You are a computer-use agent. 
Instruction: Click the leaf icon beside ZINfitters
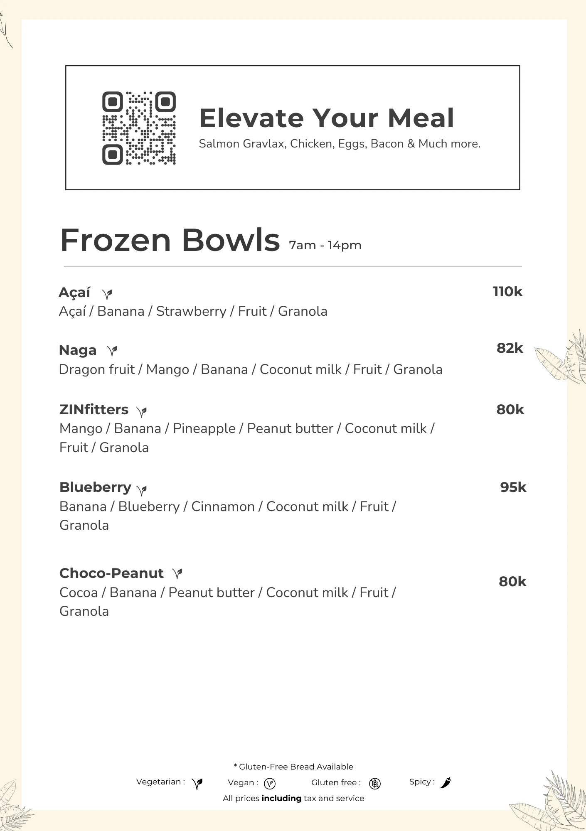pyautogui.click(x=142, y=411)
